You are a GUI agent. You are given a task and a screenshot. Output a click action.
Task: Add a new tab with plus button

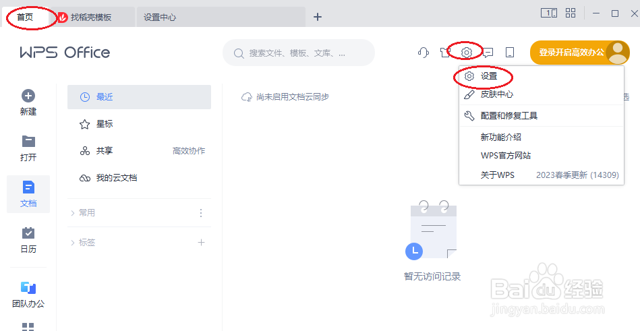coord(318,17)
